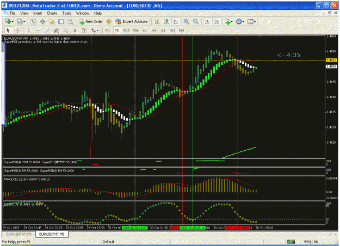
Task: Select the active EURUSDFXF,M5 chart tab
Action: tap(52, 234)
